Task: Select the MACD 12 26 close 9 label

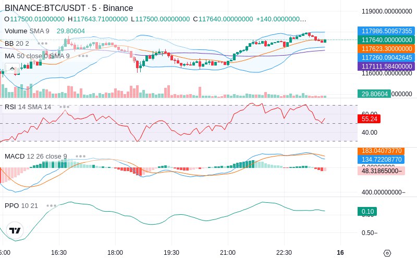Action: [36, 157]
